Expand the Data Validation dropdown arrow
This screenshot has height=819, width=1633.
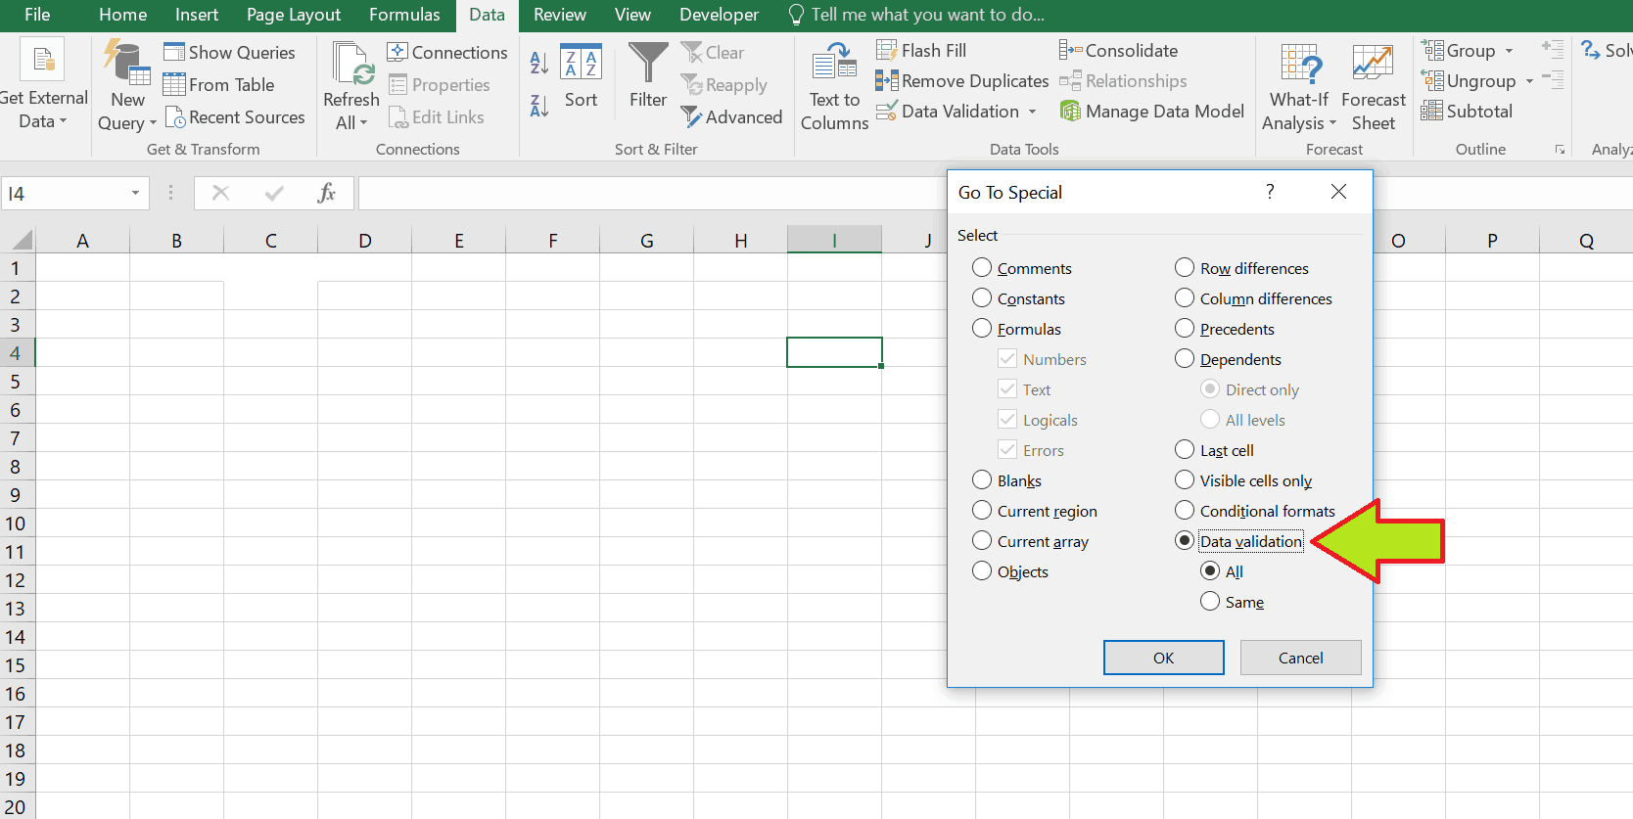tap(1032, 112)
